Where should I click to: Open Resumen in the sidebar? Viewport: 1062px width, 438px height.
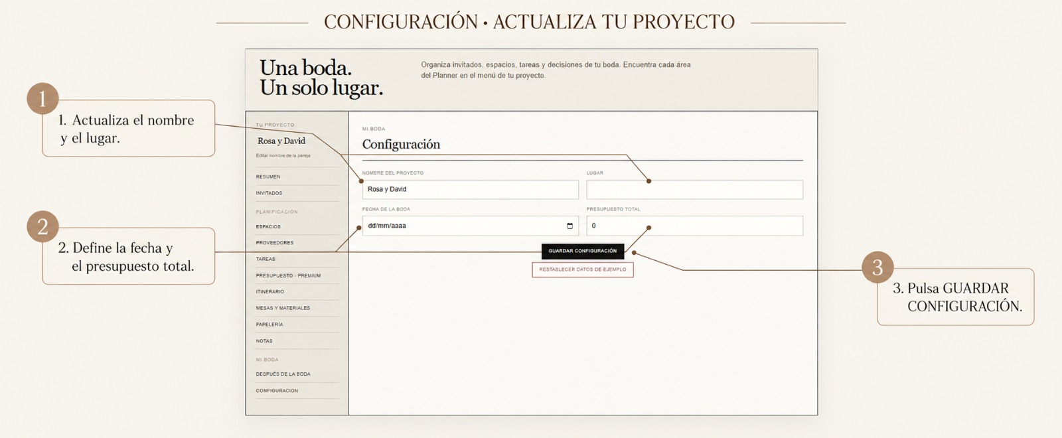click(x=268, y=177)
